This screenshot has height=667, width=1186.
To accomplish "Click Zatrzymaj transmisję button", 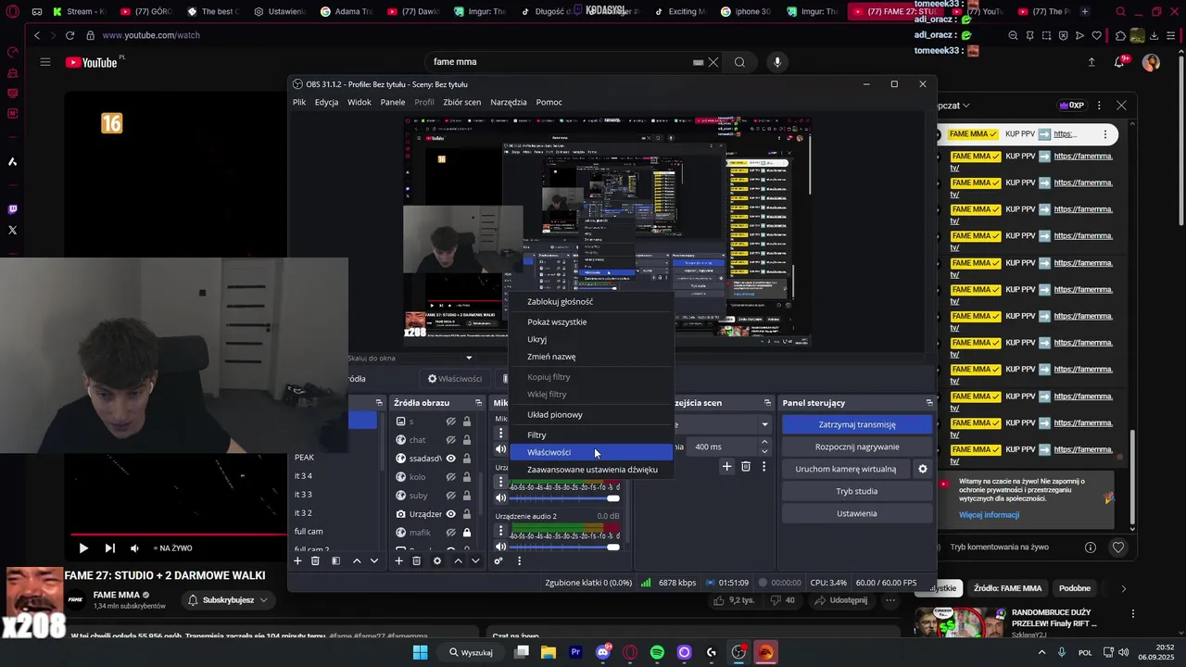I will tap(857, 424).
